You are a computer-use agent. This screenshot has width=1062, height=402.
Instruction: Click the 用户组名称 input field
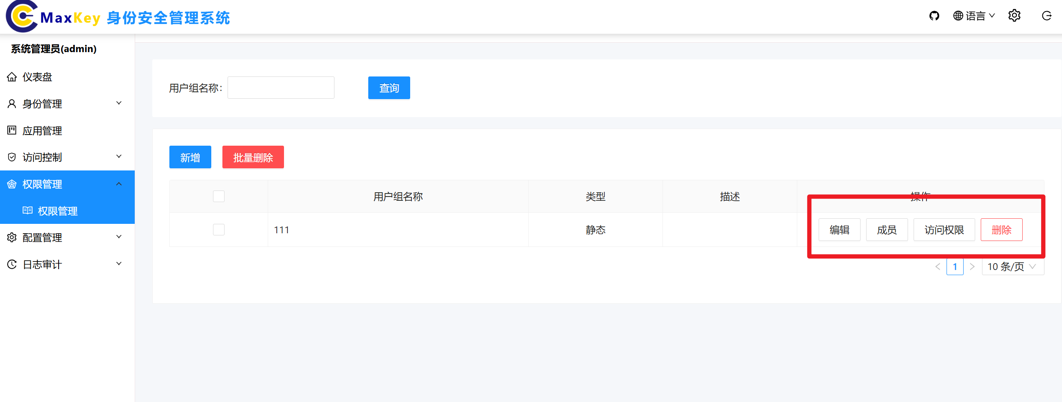[x=281, y=87]
